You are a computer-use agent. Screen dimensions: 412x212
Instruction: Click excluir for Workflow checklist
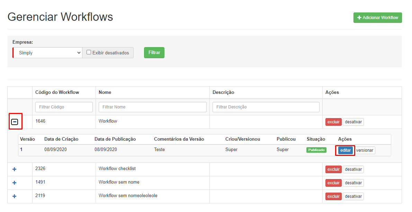pyautogui.click(x=333, y=169)
